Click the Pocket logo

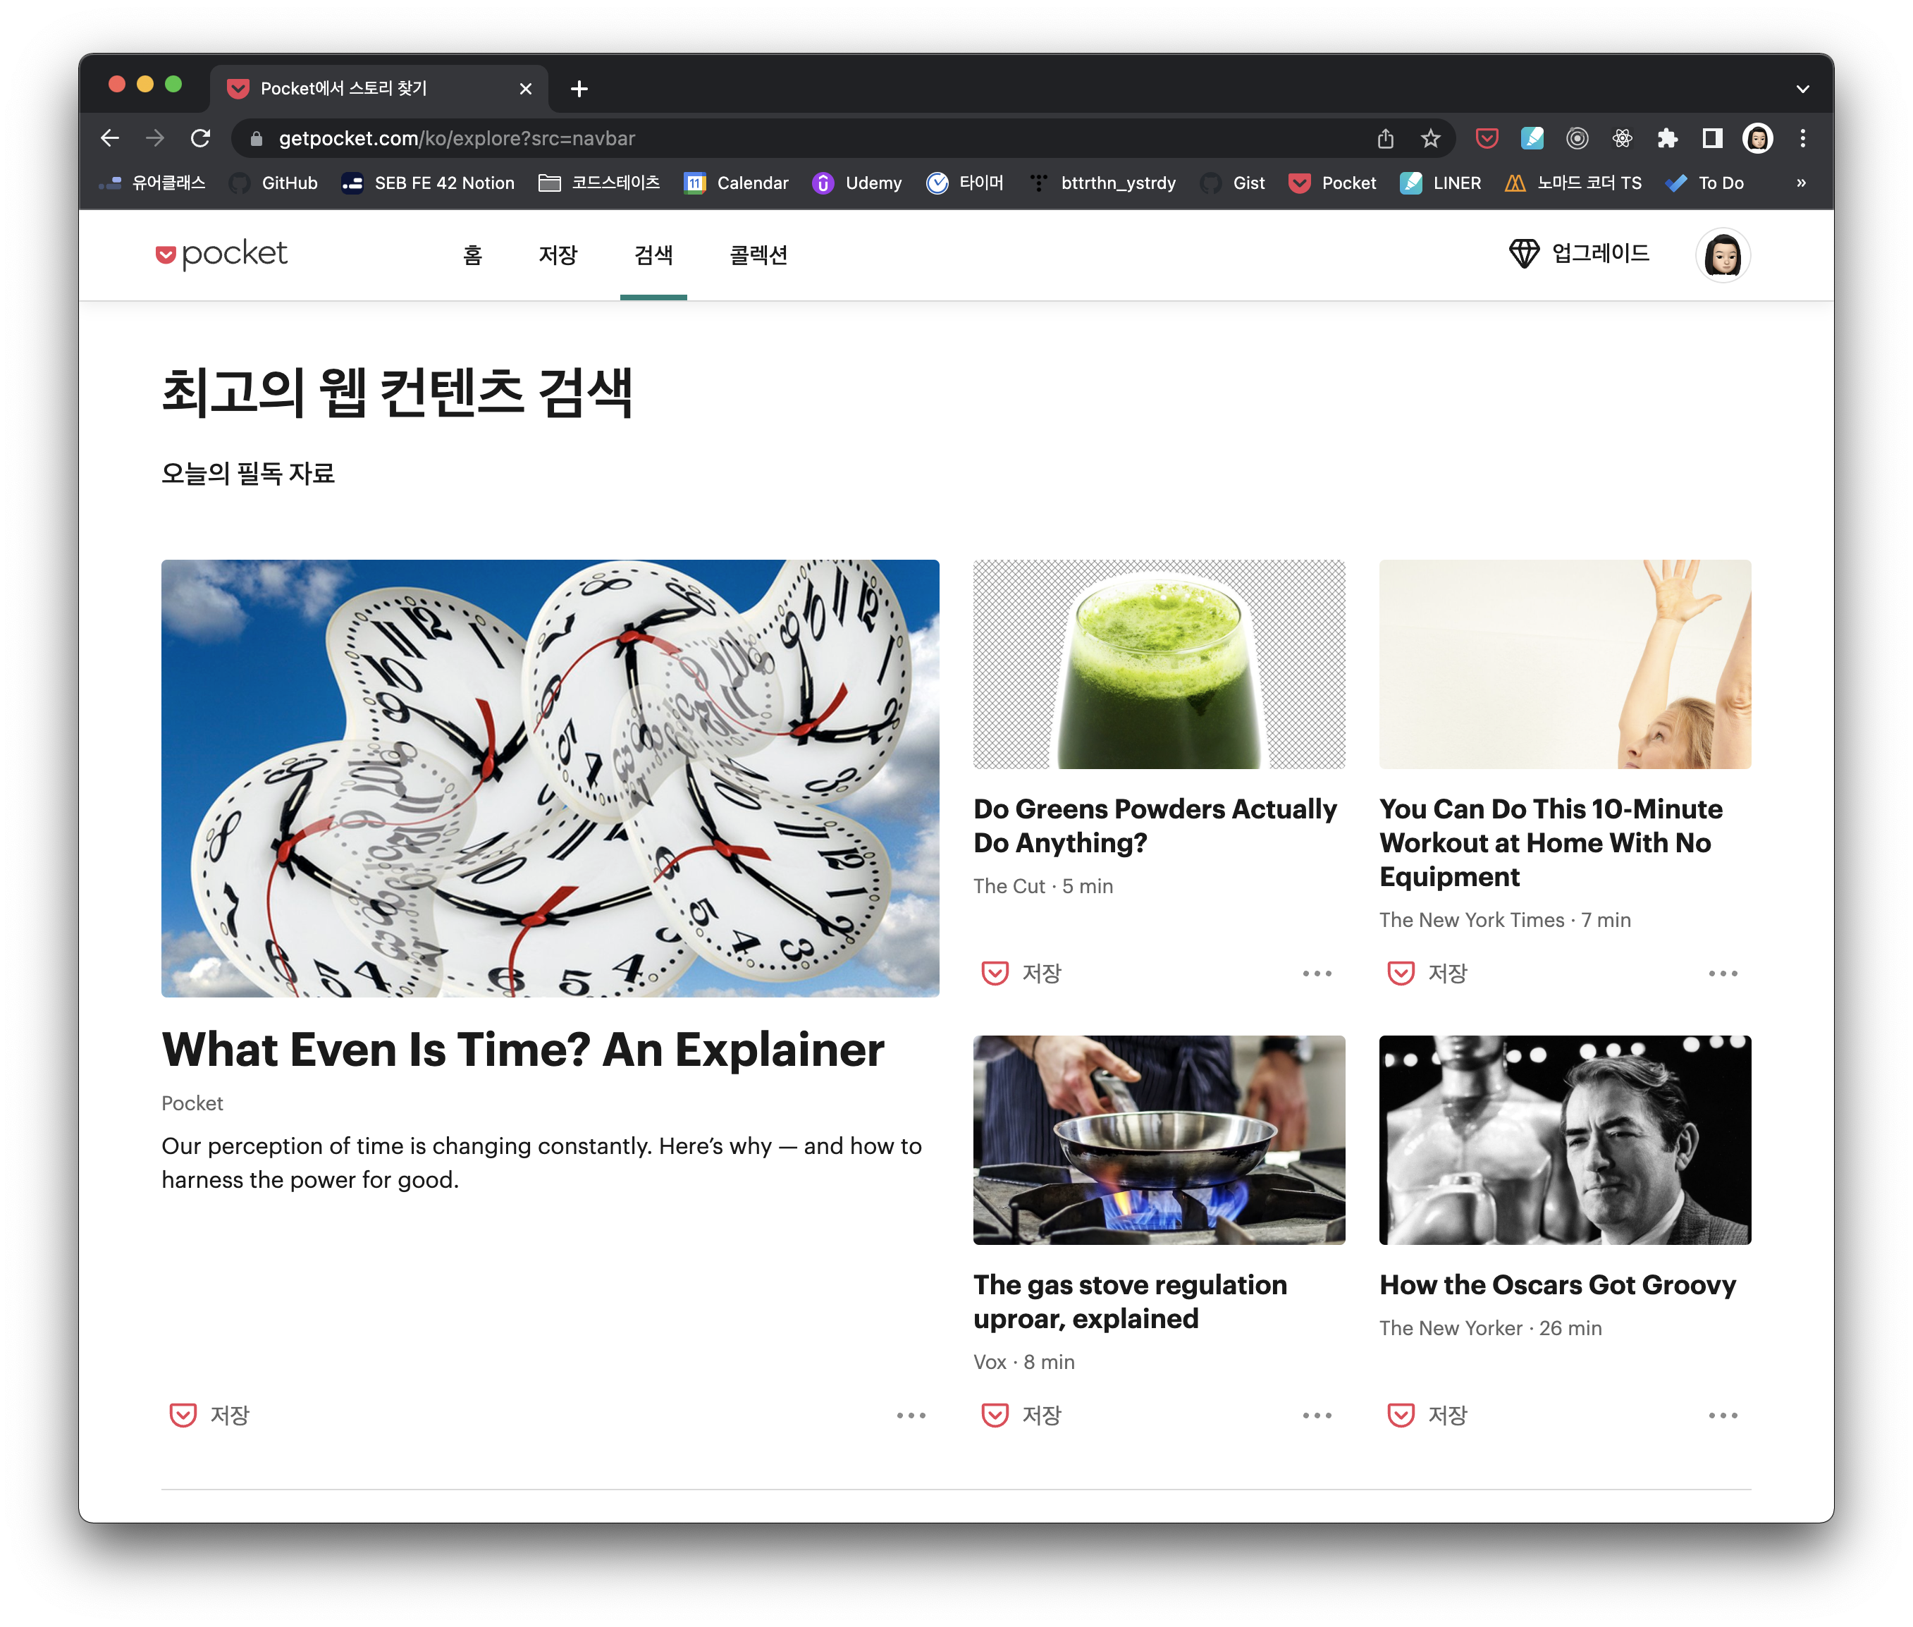221,254
